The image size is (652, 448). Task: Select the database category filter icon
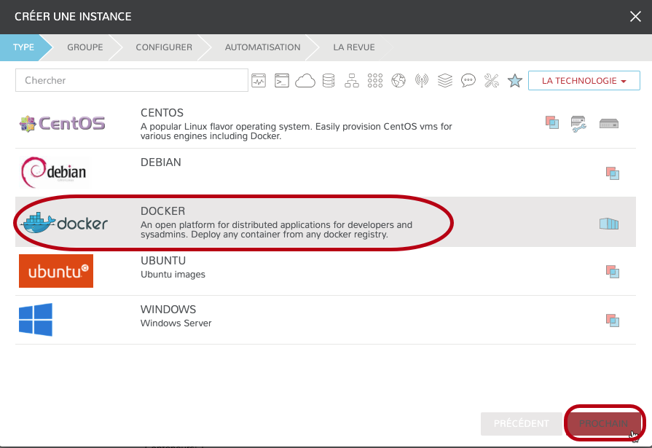coord(329,81)
